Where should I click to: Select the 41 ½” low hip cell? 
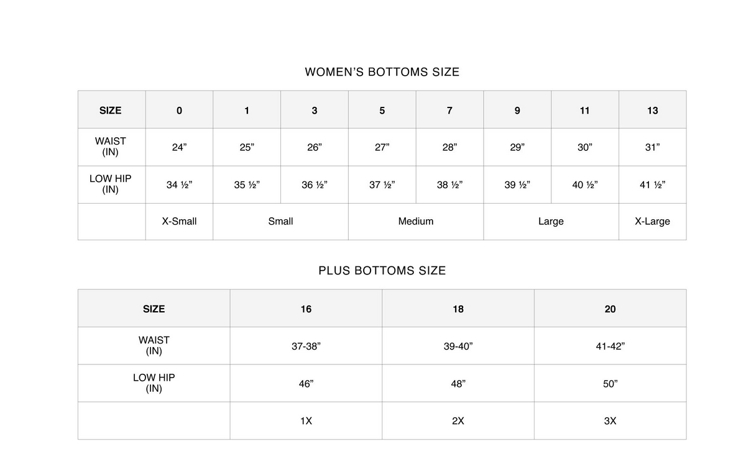[x=652, y=184]
